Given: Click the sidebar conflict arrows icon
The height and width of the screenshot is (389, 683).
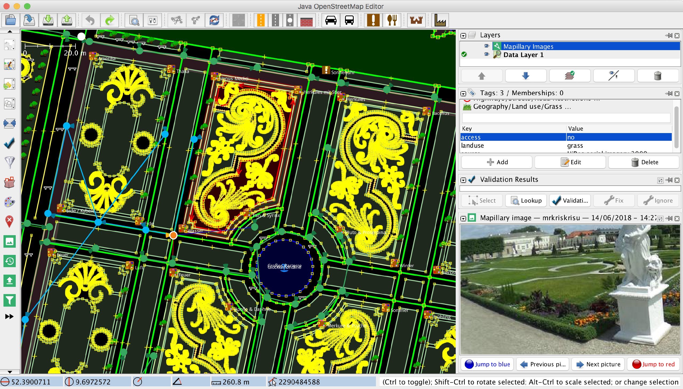Looking at the screenshot, I should coord(9,123).
